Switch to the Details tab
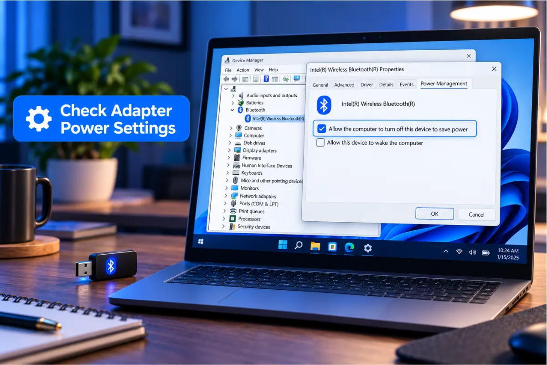The image size is (547, 365). pyautogui.click(x=386, y=84)
